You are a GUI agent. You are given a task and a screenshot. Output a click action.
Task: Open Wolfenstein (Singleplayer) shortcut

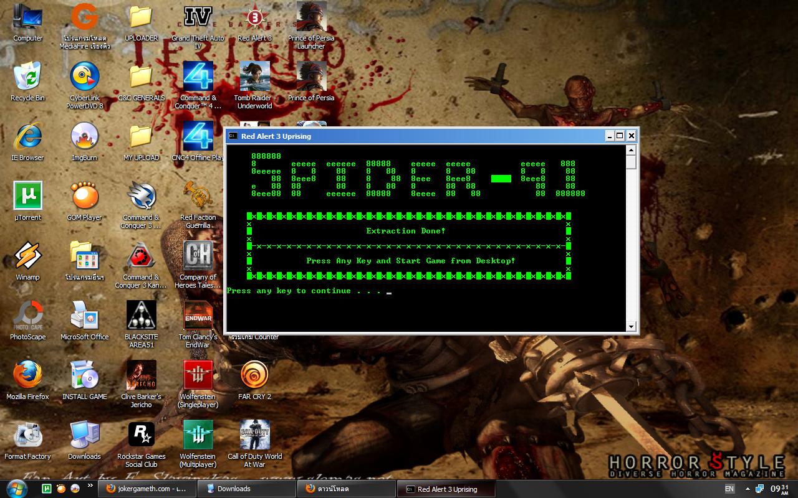point(198,384)
